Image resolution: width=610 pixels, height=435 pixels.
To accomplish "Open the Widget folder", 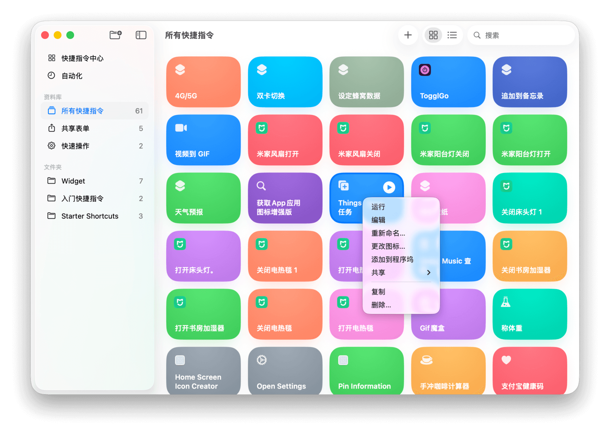I will coord(73,181).
